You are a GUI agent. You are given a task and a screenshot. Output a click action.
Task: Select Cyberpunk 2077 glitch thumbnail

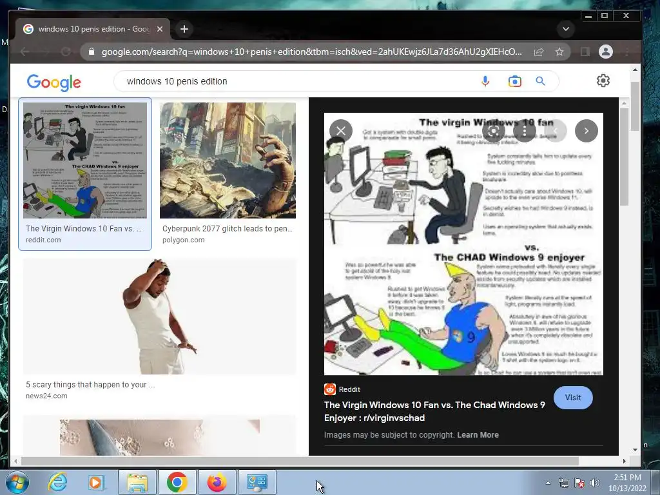point(228,160)
